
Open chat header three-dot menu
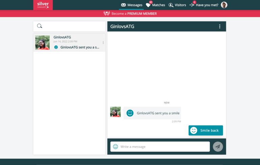click(220, 27)
